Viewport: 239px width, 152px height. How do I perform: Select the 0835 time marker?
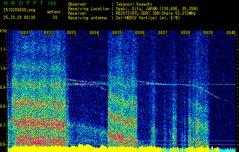click(117, 33)
